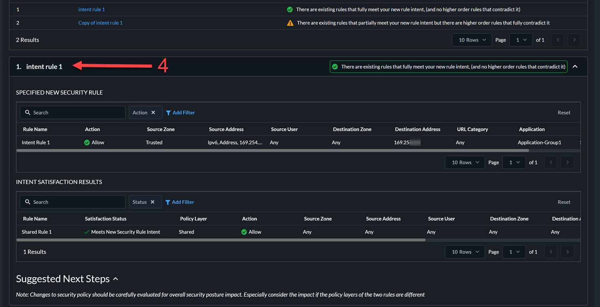The height and width of the screenshot is (307, 600).
Task: Open the top table page number dropdown
Action: [x=521, y=40]
